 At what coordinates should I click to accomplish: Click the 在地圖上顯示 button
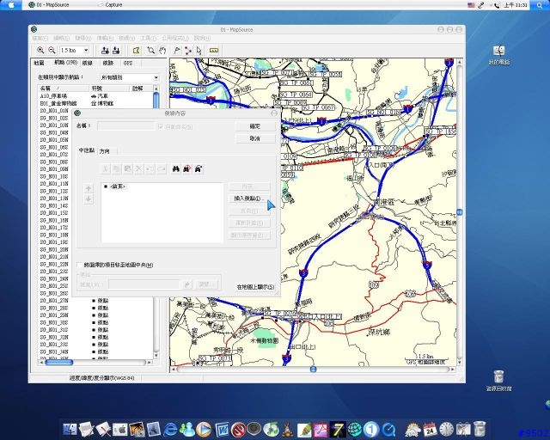(255, 287)
